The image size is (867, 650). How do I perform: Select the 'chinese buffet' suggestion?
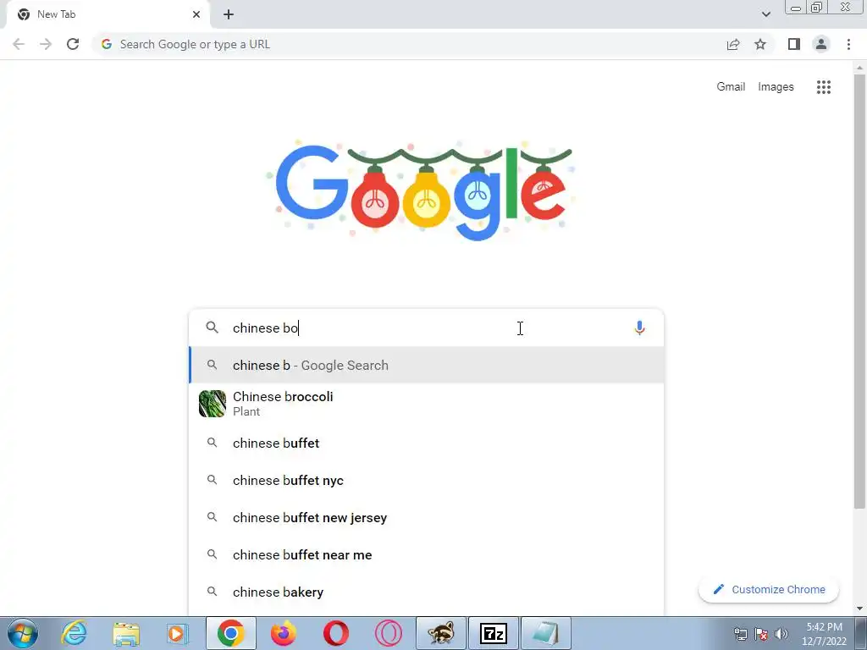click(427, 443)
